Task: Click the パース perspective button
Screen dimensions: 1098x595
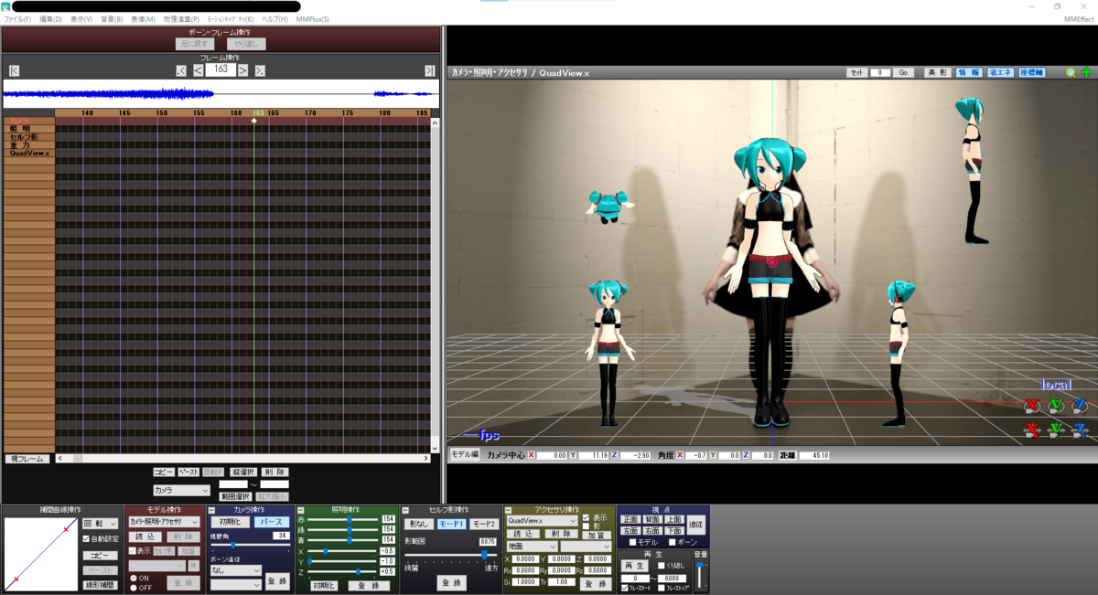Action: [x=271, y=522]
